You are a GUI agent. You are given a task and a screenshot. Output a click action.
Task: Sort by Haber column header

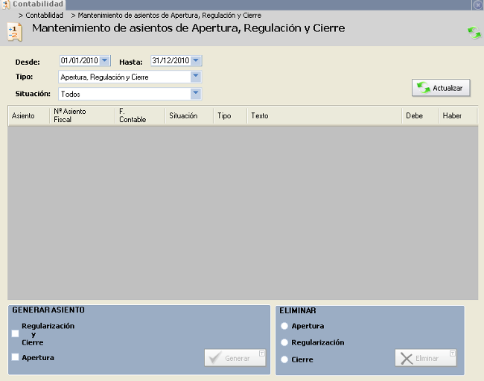pos(458,115)
